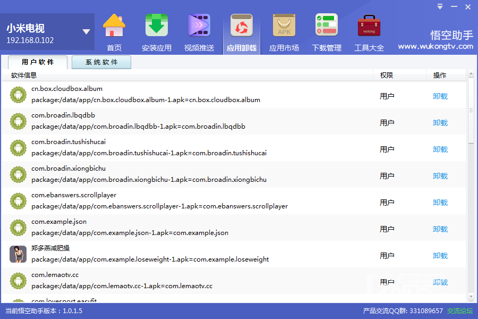This screenshot has width=478, height=319.
Task: Uninstall 郑多燕减肥操 via 卸载
Action: [440, 256]
